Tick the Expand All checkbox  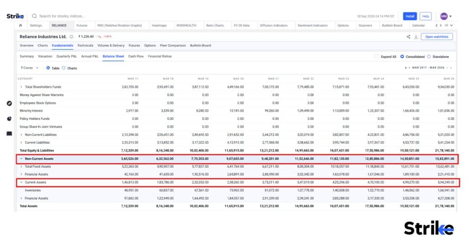click(376, 56)
